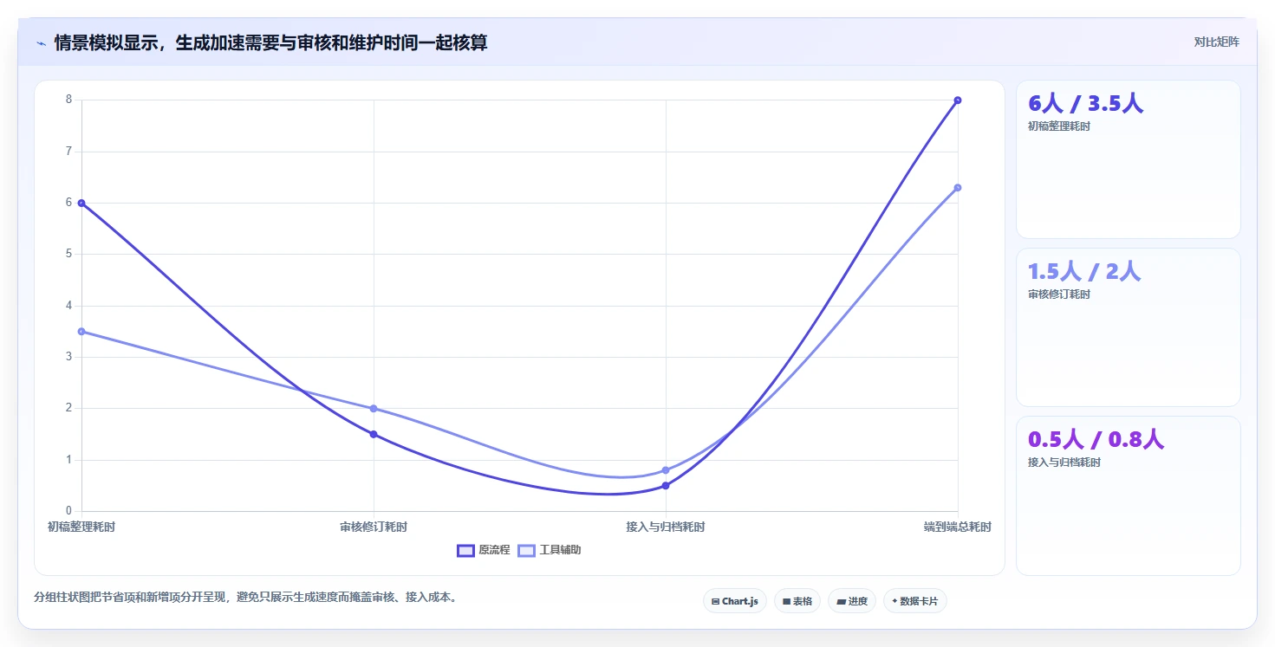Click y-axis tick label 0
The height and width of the screenshot is (647, 1275).
click(68, 511)
